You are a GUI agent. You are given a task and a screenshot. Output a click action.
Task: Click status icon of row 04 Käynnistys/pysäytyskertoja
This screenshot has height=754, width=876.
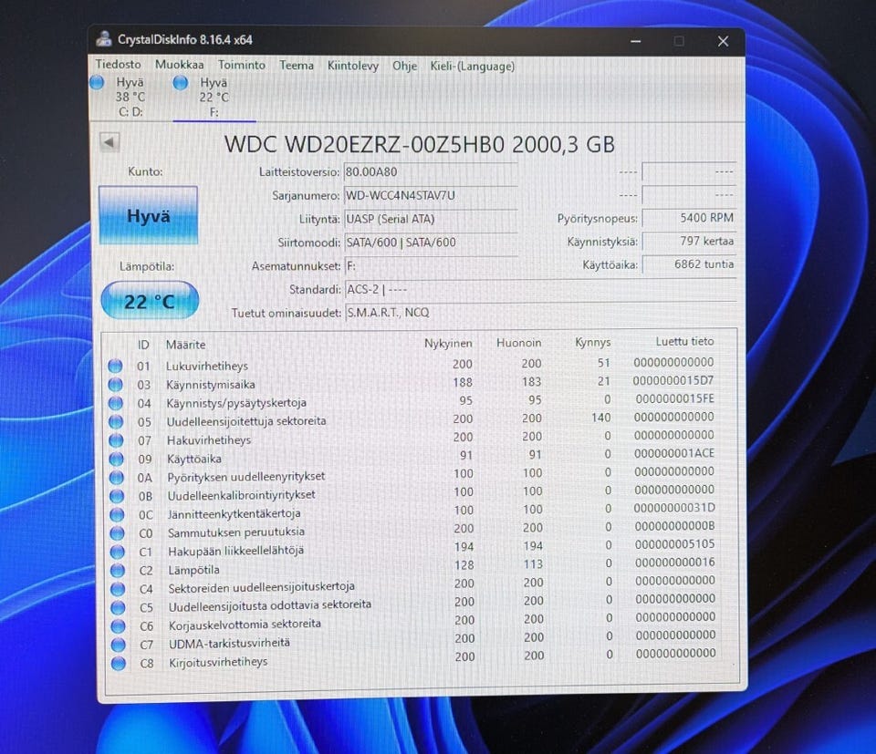tap(116, 403)
